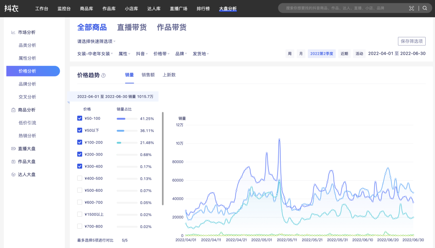
Task: Click the image search camera icon
Action: click(411, 8)
